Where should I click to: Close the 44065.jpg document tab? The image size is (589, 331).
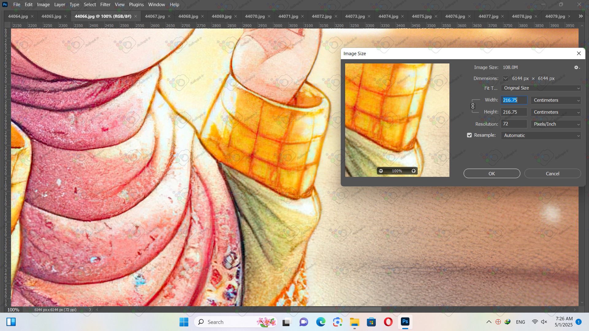pos(65,16)
